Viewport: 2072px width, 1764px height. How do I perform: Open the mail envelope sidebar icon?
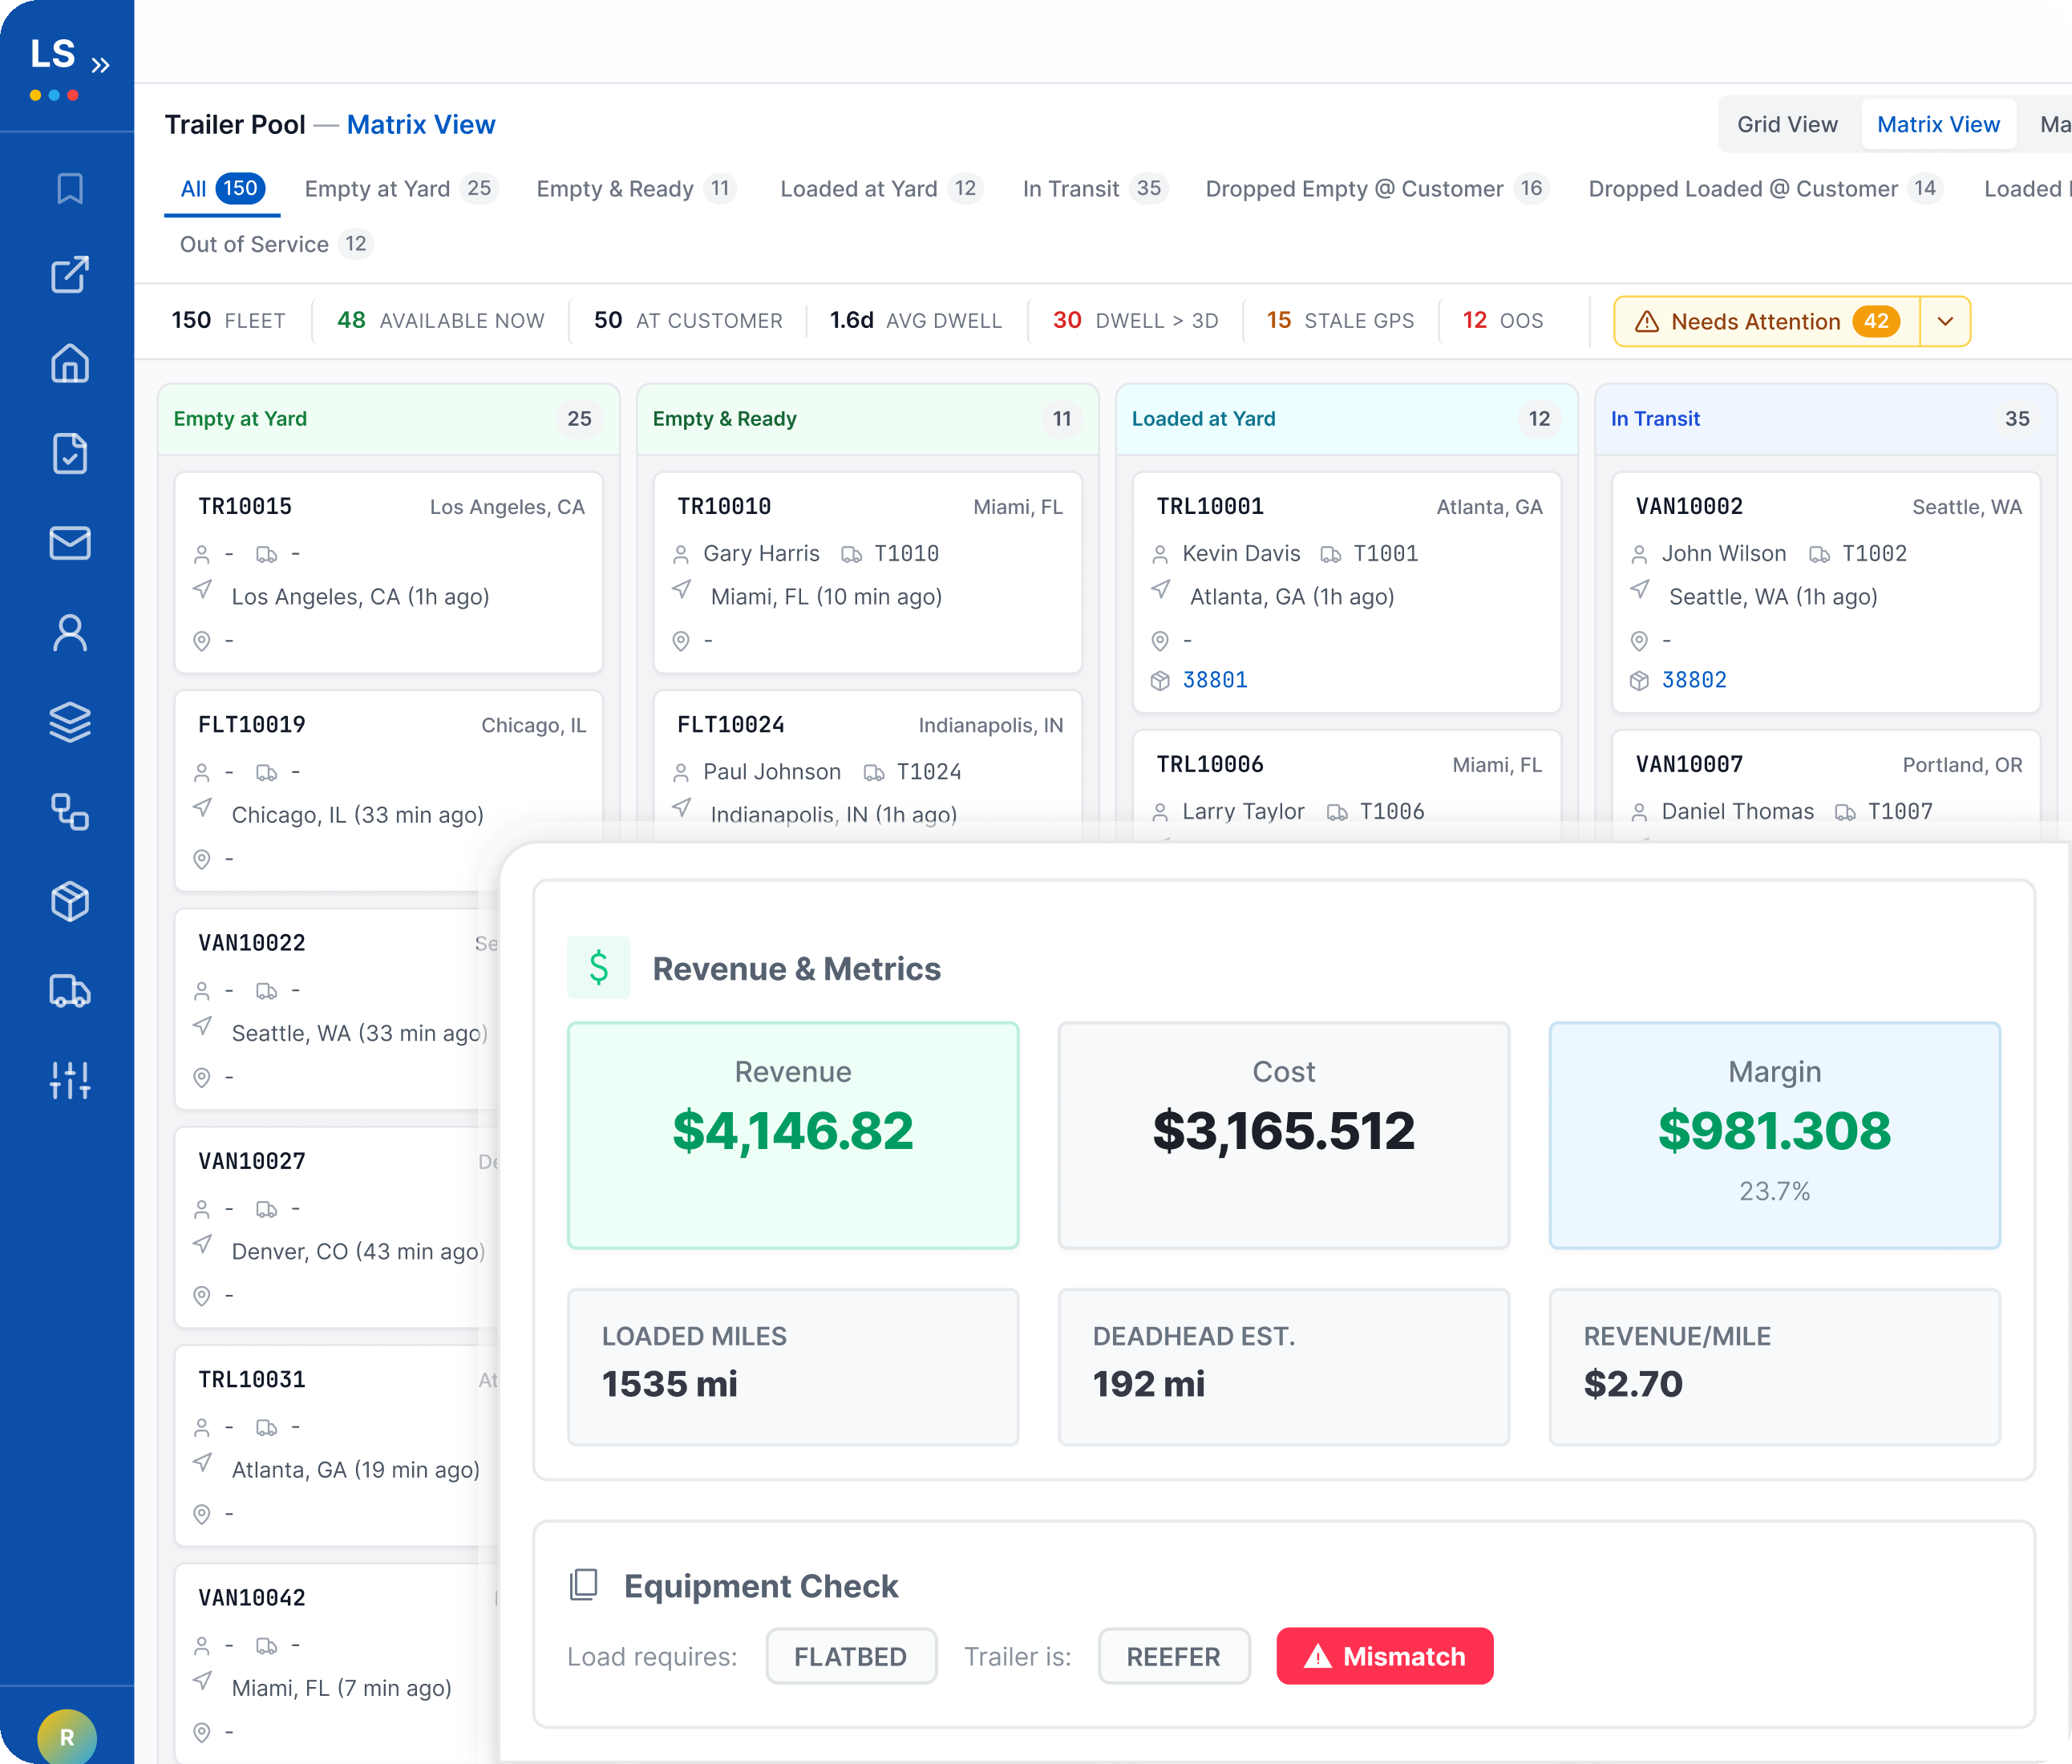coord(70,543)
